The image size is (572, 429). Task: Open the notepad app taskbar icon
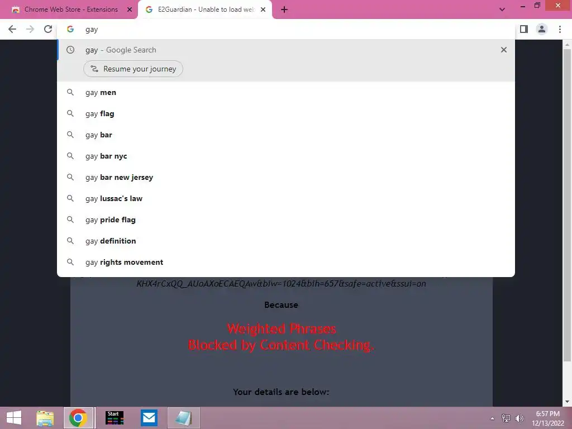[183, 418]
